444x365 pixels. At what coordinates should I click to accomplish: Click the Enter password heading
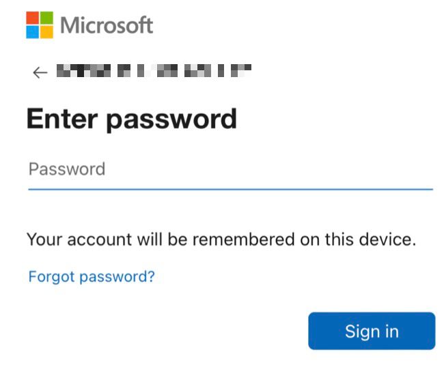point(131,119)
